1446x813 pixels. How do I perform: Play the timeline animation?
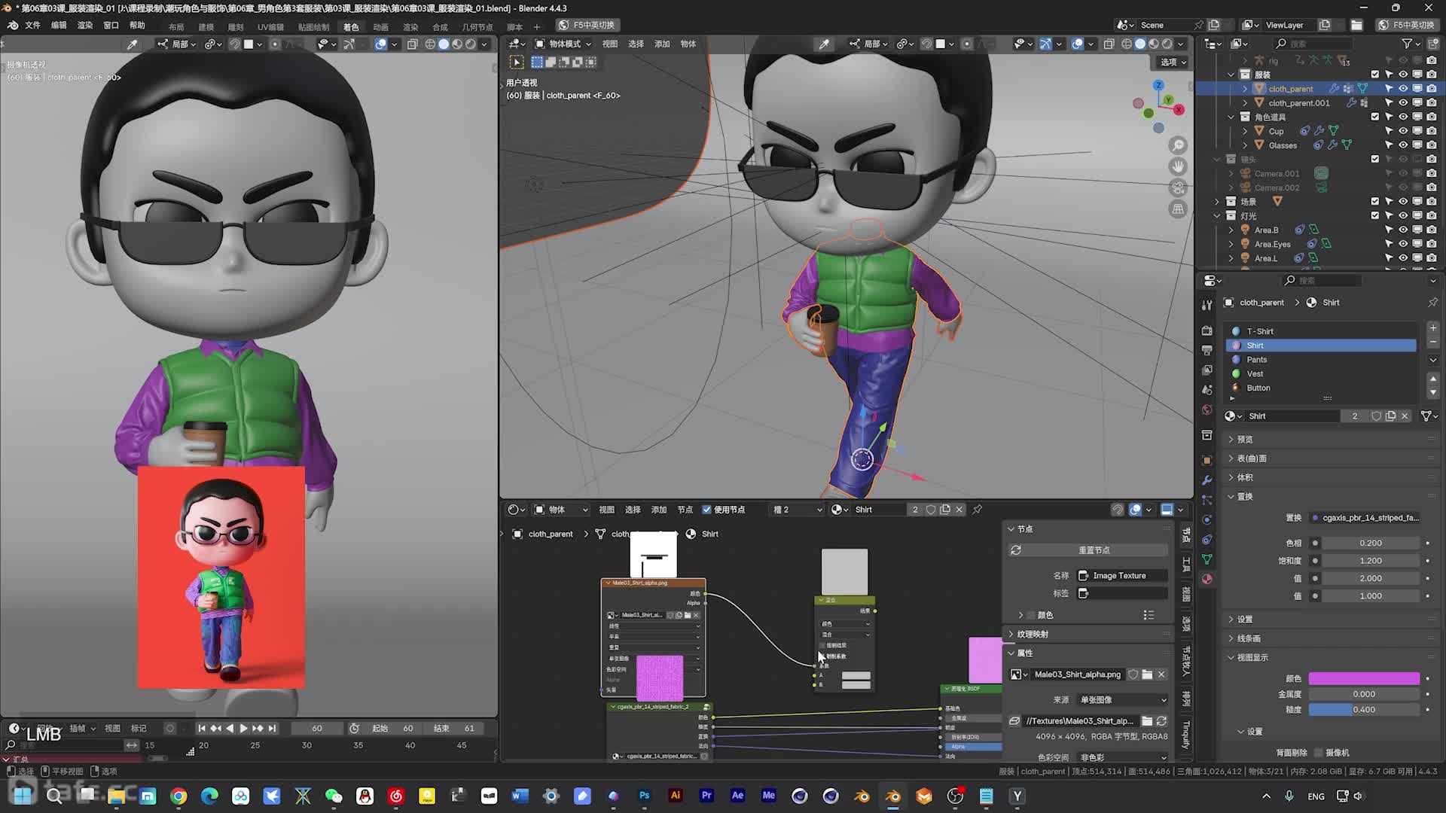(x=243, y=728)
